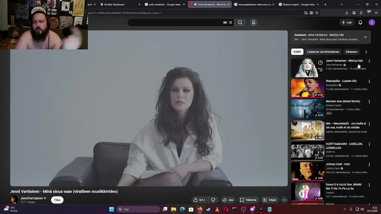This screenshot has width=381, height=214.
Task: Open Johnny Cash - Hurt thumbnail
Action: (307, 171)
